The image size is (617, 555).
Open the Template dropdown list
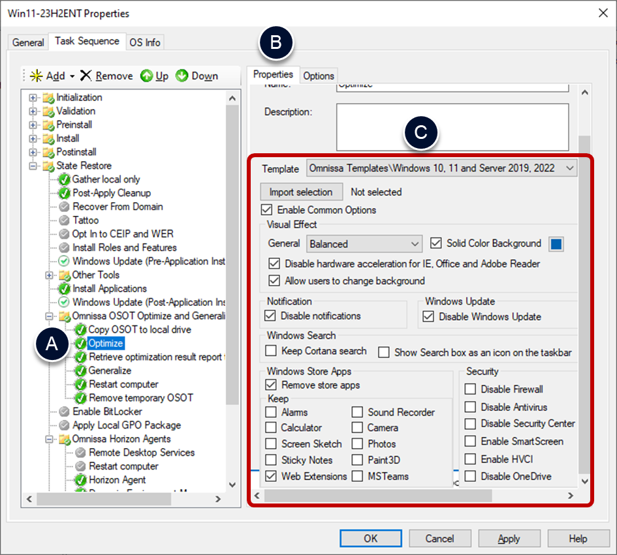pos(570,168)
